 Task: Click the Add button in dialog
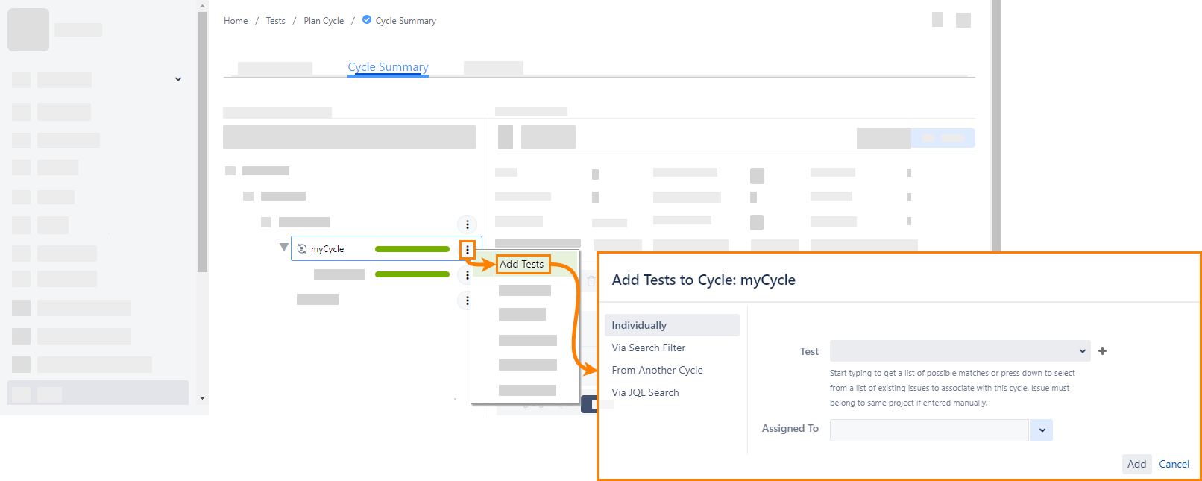[1137, 464]
